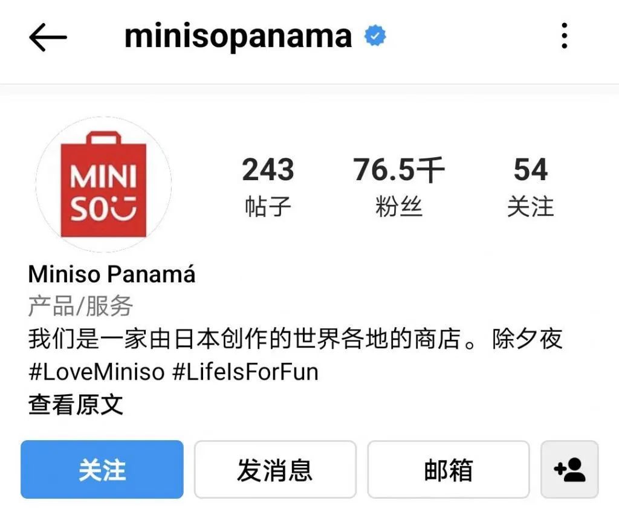Tap the add-person suggestion icon button
This screenshot has width=619, height=532.
569,469
